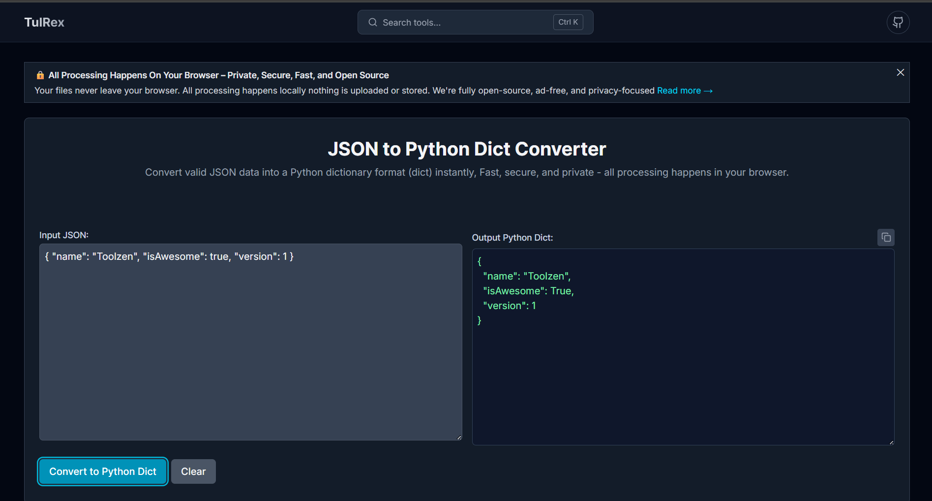This screenshot has height=501, width=932.
Task: Click inside the Output Python Dict area
Action: point(683,347)
